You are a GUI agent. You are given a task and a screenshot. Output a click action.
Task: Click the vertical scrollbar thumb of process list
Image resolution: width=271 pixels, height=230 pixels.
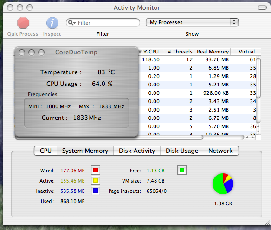pos(258,78)
